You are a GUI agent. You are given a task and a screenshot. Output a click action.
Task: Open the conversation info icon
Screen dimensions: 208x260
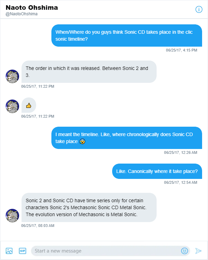tap(199, 9)
